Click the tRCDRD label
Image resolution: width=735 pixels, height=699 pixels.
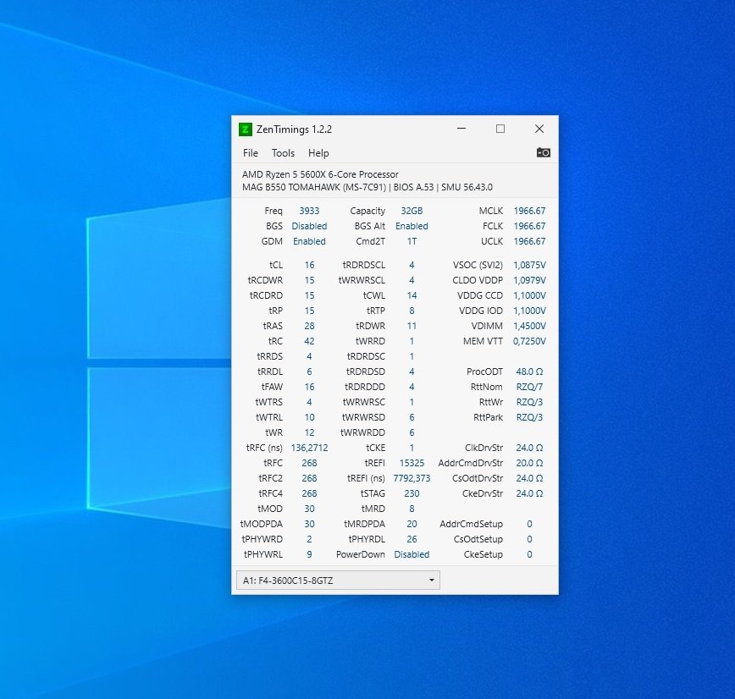(266, 295)
